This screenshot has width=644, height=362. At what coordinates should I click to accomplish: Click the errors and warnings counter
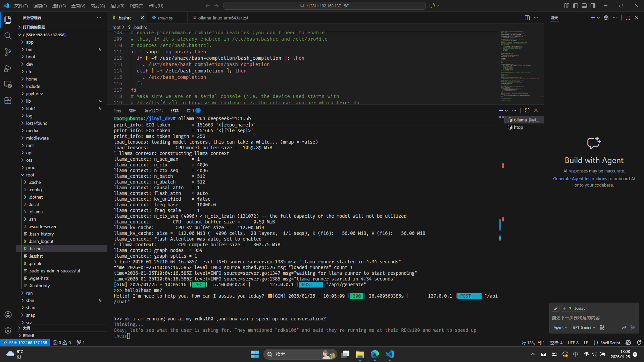point(62,343)
